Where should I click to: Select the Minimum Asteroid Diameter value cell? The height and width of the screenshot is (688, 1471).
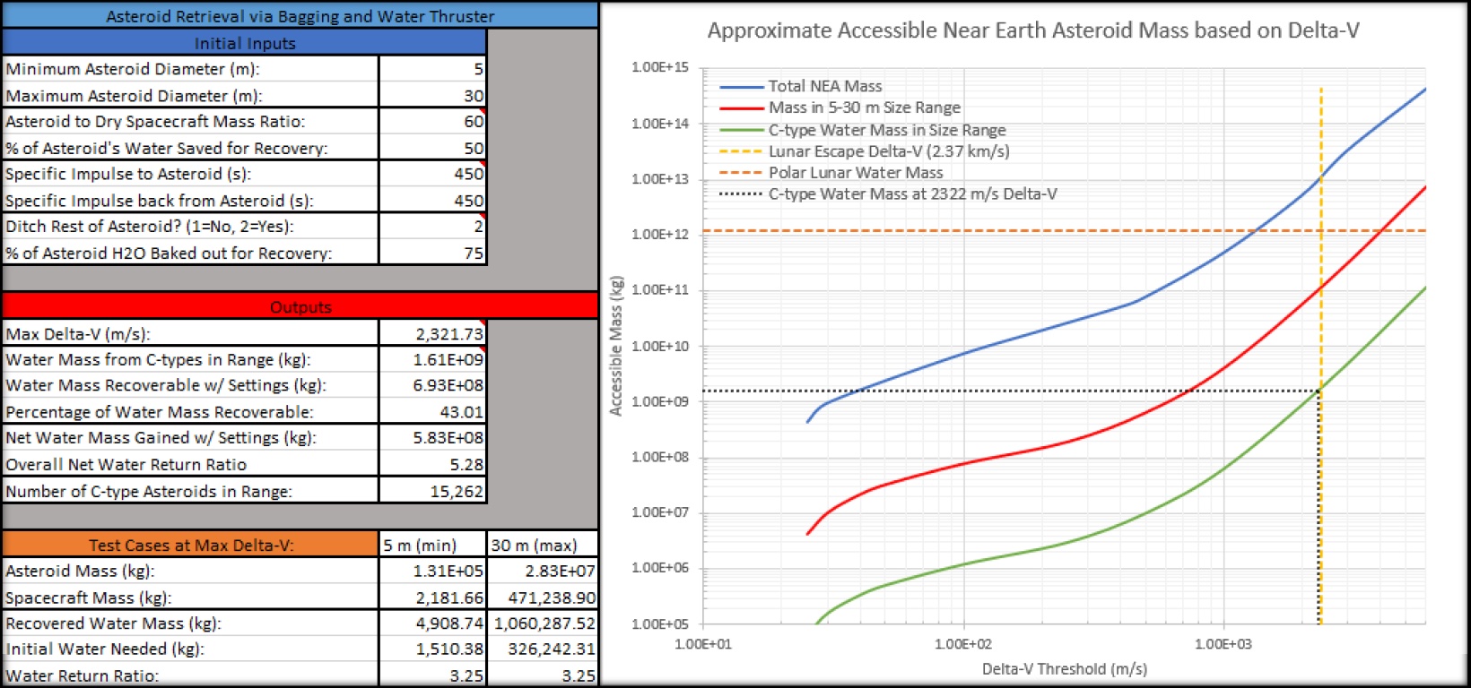tap(432, 69)
